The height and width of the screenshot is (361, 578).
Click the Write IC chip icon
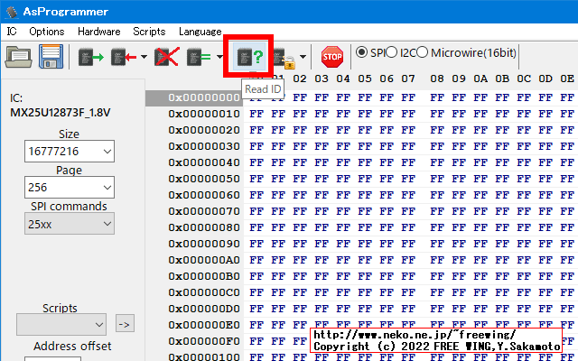pos(123,57)
